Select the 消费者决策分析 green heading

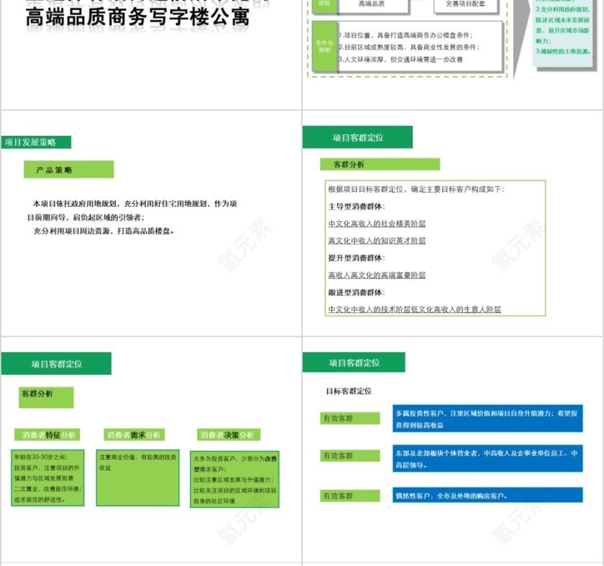click(x=230, y=435)
